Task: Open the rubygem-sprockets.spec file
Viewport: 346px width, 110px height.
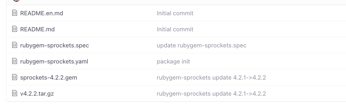Action: pos(55,45)
